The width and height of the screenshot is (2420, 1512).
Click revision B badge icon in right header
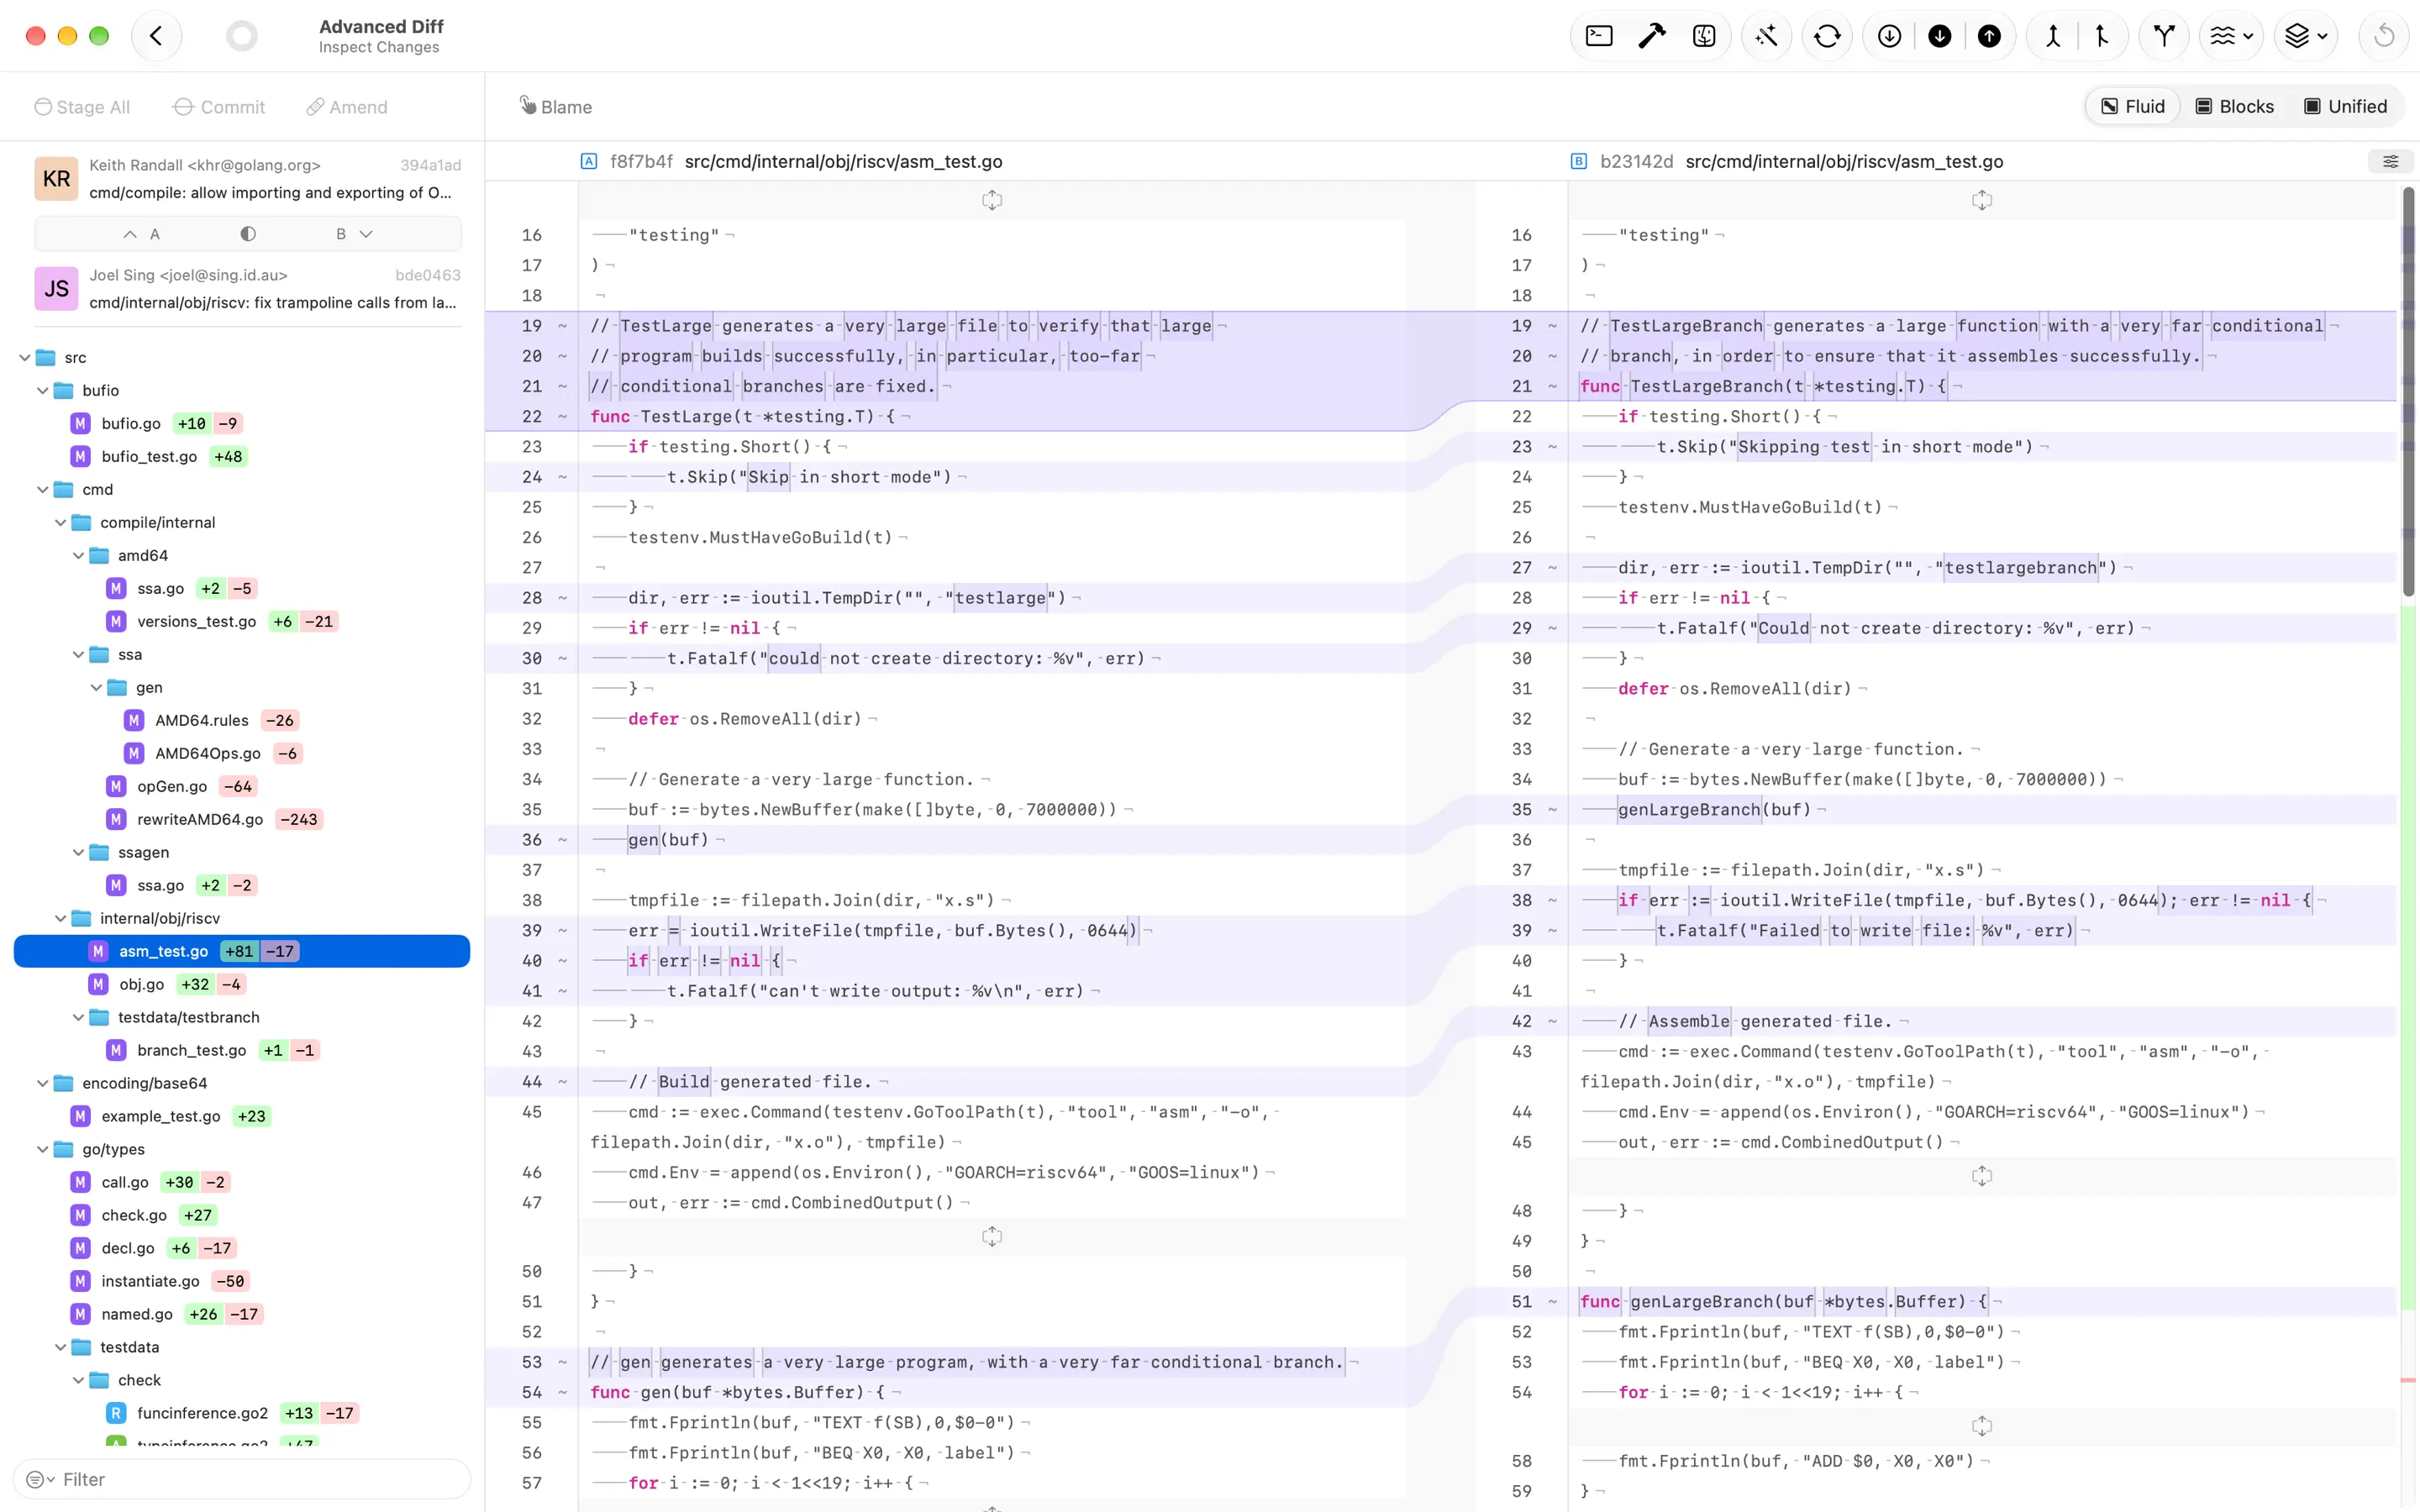(x=1579, y=161)
